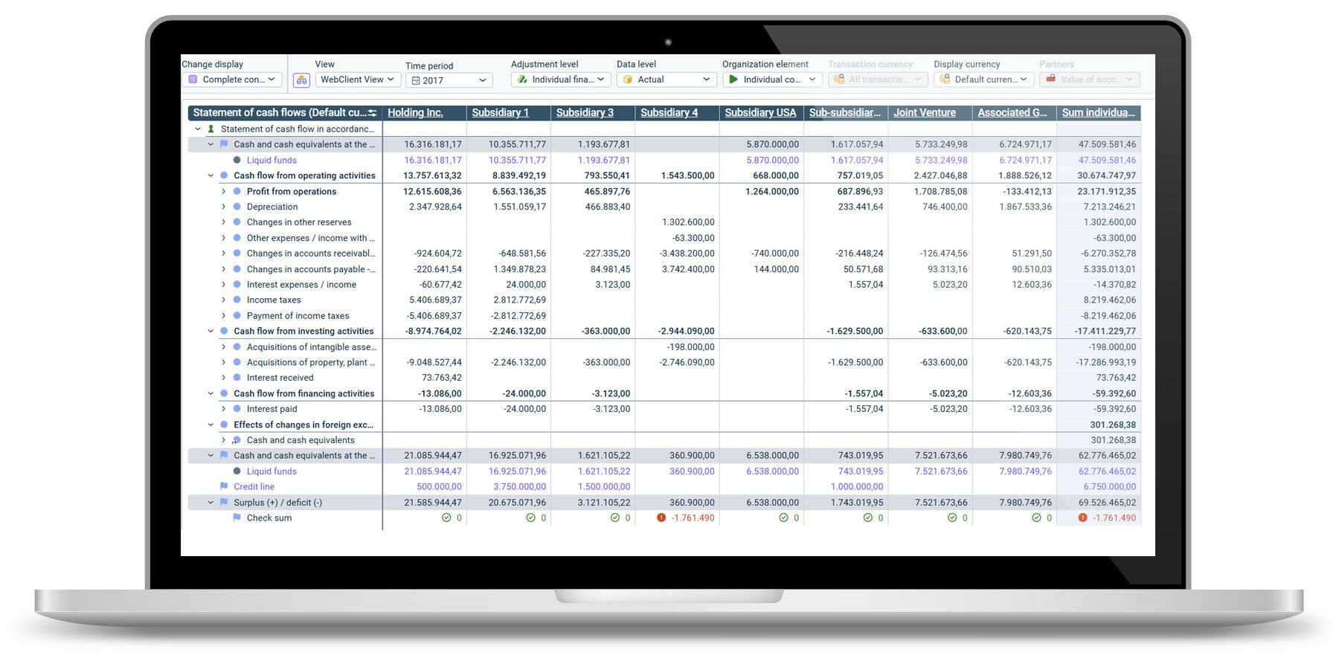Viewport: 1339px width, 658px height.
Task: Expand the Income taxes row
Action: point(223,300)
